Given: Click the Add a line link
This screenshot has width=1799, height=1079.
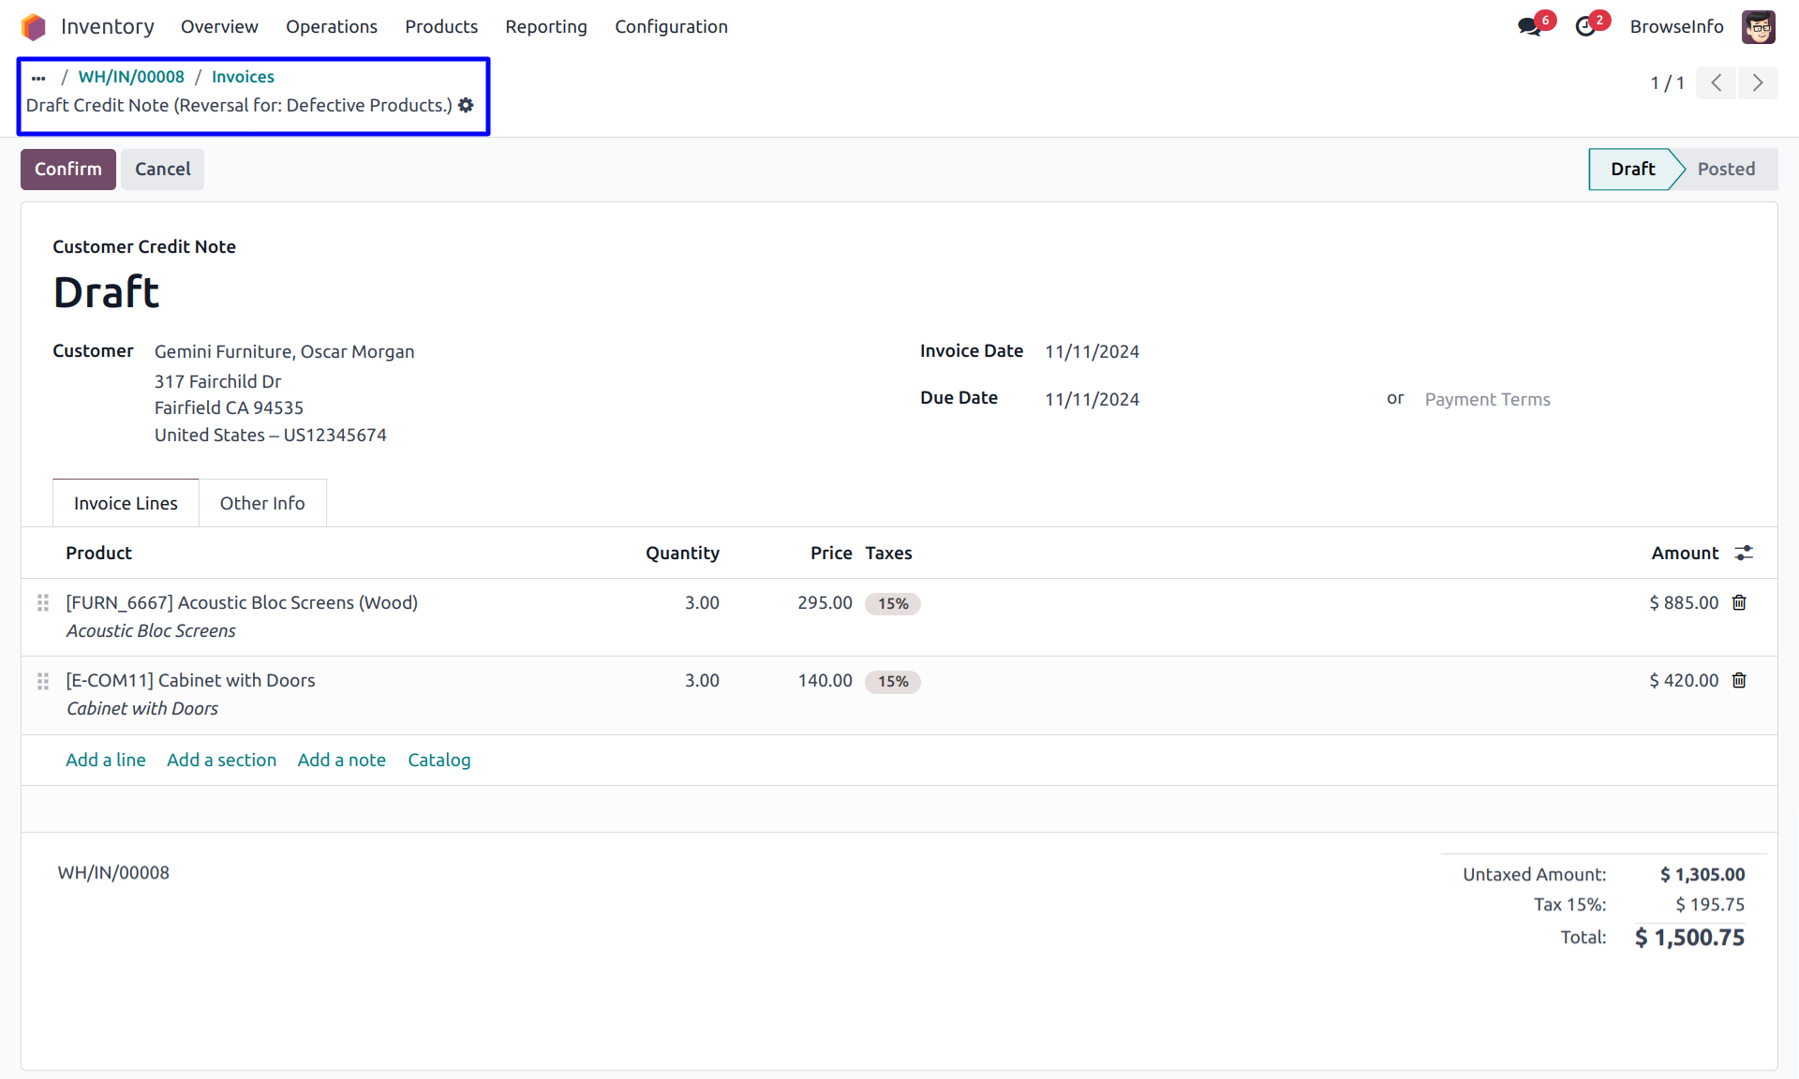Looking at the screenshot, I should (106, 760).
